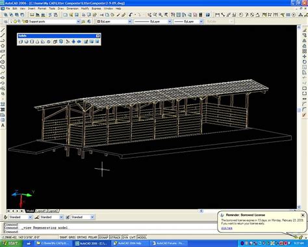Viewport: 308px width, 247px height.
Task: Click the Mirror tool in Modify toolbar
Action: pyautogui.click(x=305, y=40)
